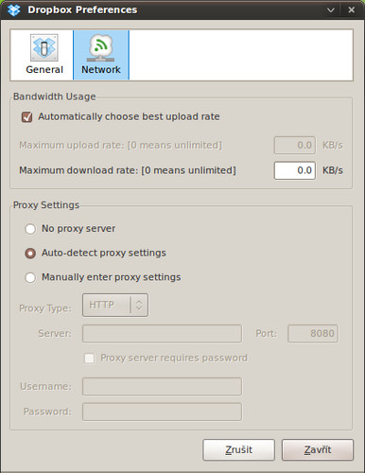Open the General preferences icon
This screenshot has width=365, height=473.
click(x=44, y=47)
